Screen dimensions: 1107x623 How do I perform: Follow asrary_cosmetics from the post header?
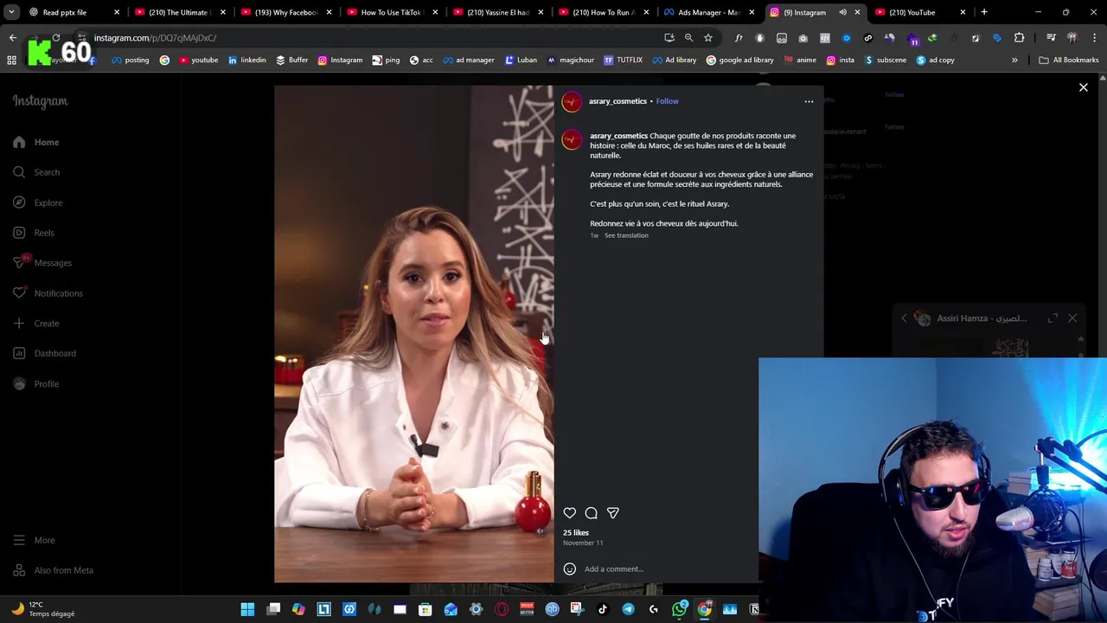click(667, 101)
